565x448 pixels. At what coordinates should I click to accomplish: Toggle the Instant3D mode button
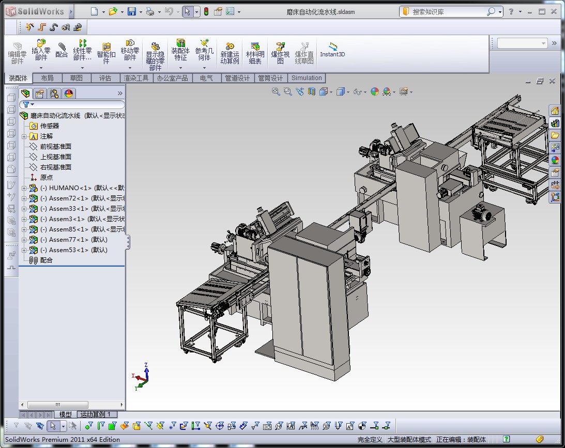click(332, 50)
